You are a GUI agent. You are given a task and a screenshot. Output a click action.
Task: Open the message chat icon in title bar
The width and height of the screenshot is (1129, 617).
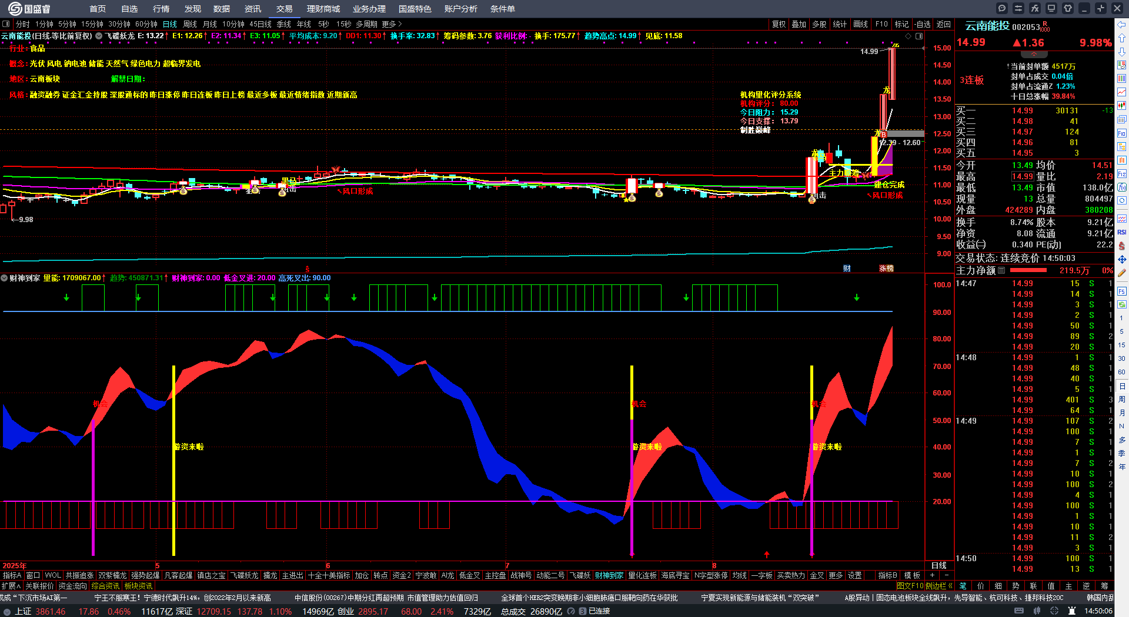[1002, 8]
